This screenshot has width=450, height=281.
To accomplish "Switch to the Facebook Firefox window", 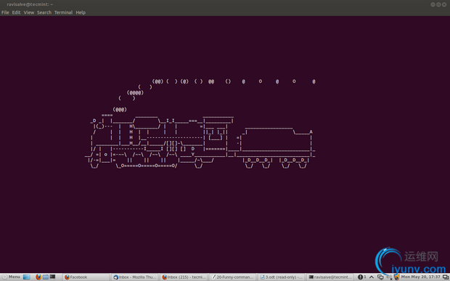I will tap(86, 277).
